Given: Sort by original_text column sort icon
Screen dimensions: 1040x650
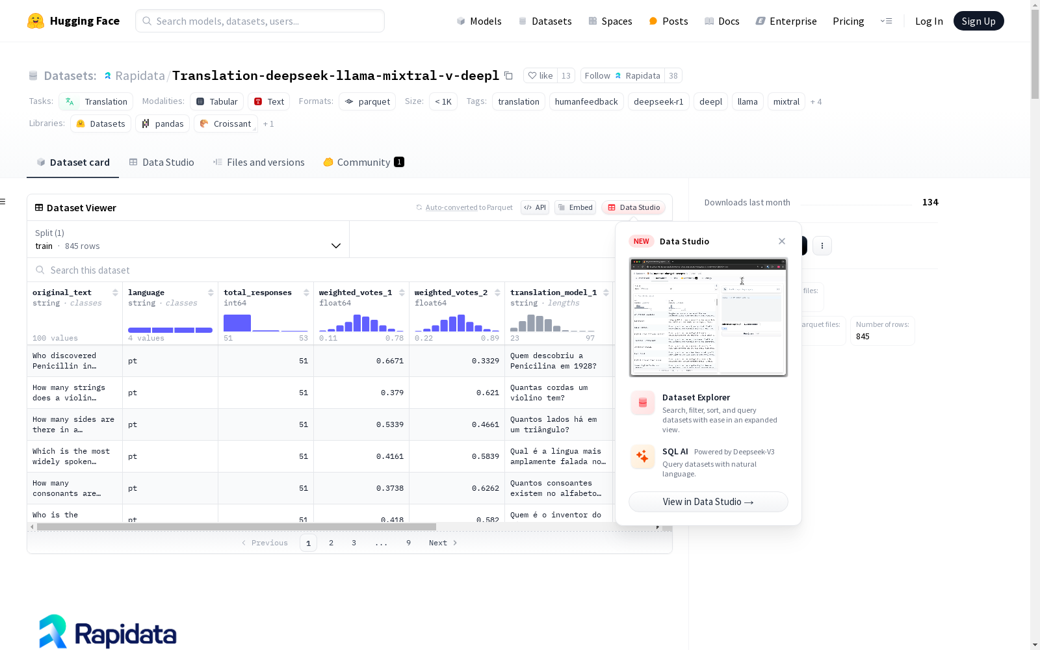Looking at the screenshot, I should pyautogui.click(x=115, y=292).
